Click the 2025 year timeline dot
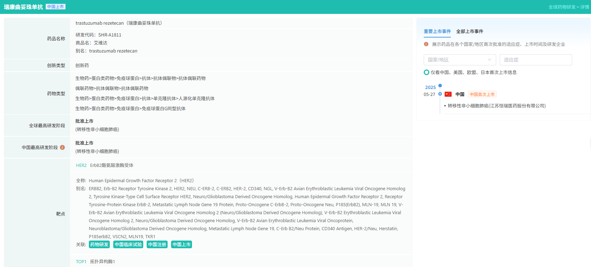This screenshot has width=591, height=267. click(440, 86)
